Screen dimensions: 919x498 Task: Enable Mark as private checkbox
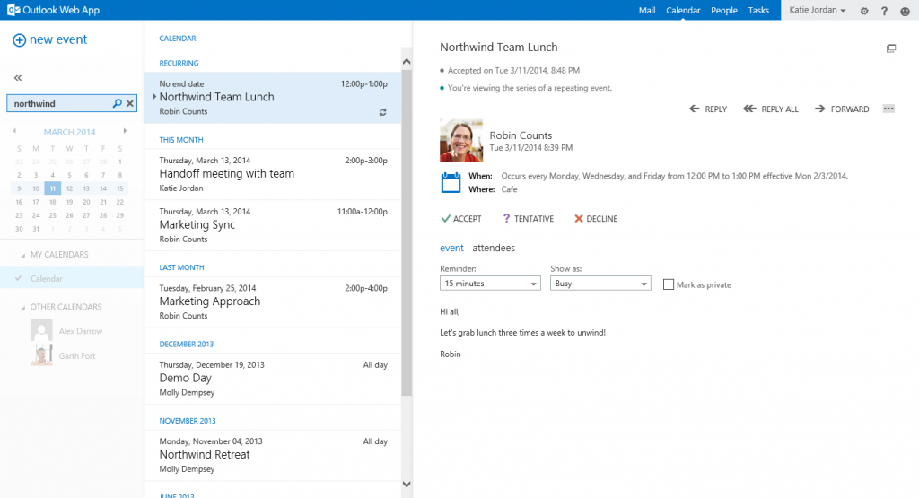(668, 284)
